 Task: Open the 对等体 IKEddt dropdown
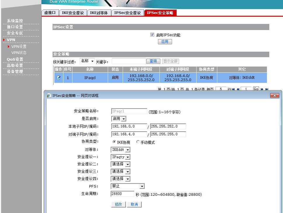121,150
